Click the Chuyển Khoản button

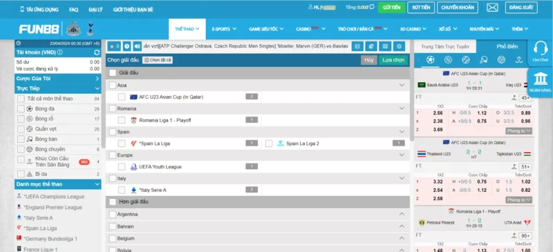click(458, 8)
